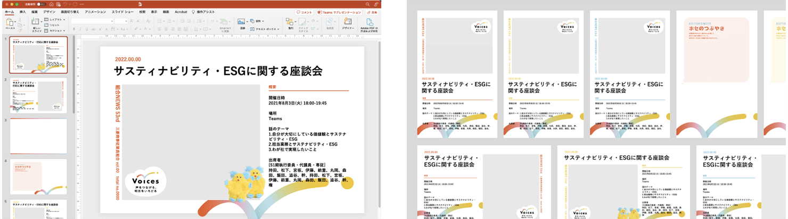This screenshot has width=788, height=219.
Task: Click the clear formatting icon
Action: tap(148, 21)
